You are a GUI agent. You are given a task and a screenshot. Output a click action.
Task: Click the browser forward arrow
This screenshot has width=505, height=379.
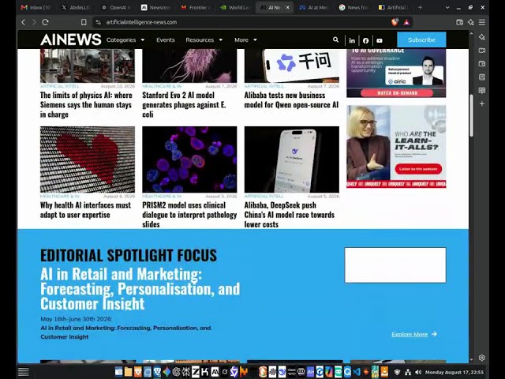point(34,22)
